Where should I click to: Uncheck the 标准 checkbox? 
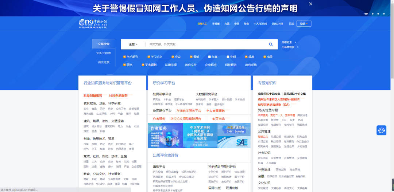[246, 57]
